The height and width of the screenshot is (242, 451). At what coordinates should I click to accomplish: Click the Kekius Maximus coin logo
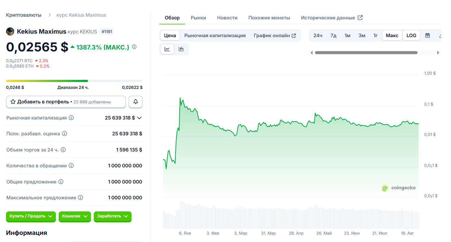pyautogui.click(x=10, y=31)
